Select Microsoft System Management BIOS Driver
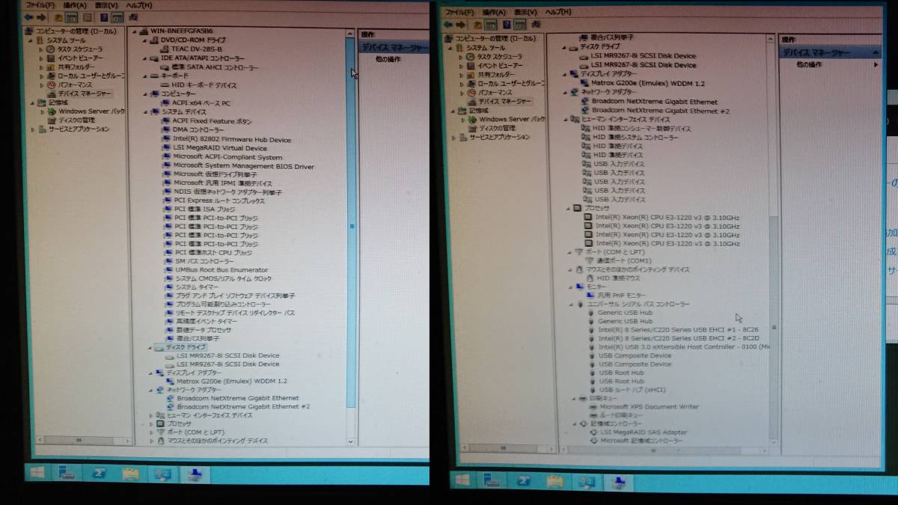This screenshot has height=505, width=898. 243,166
